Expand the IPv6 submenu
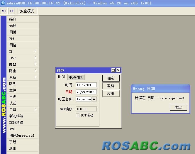195x154 pixels. (23, 58)
